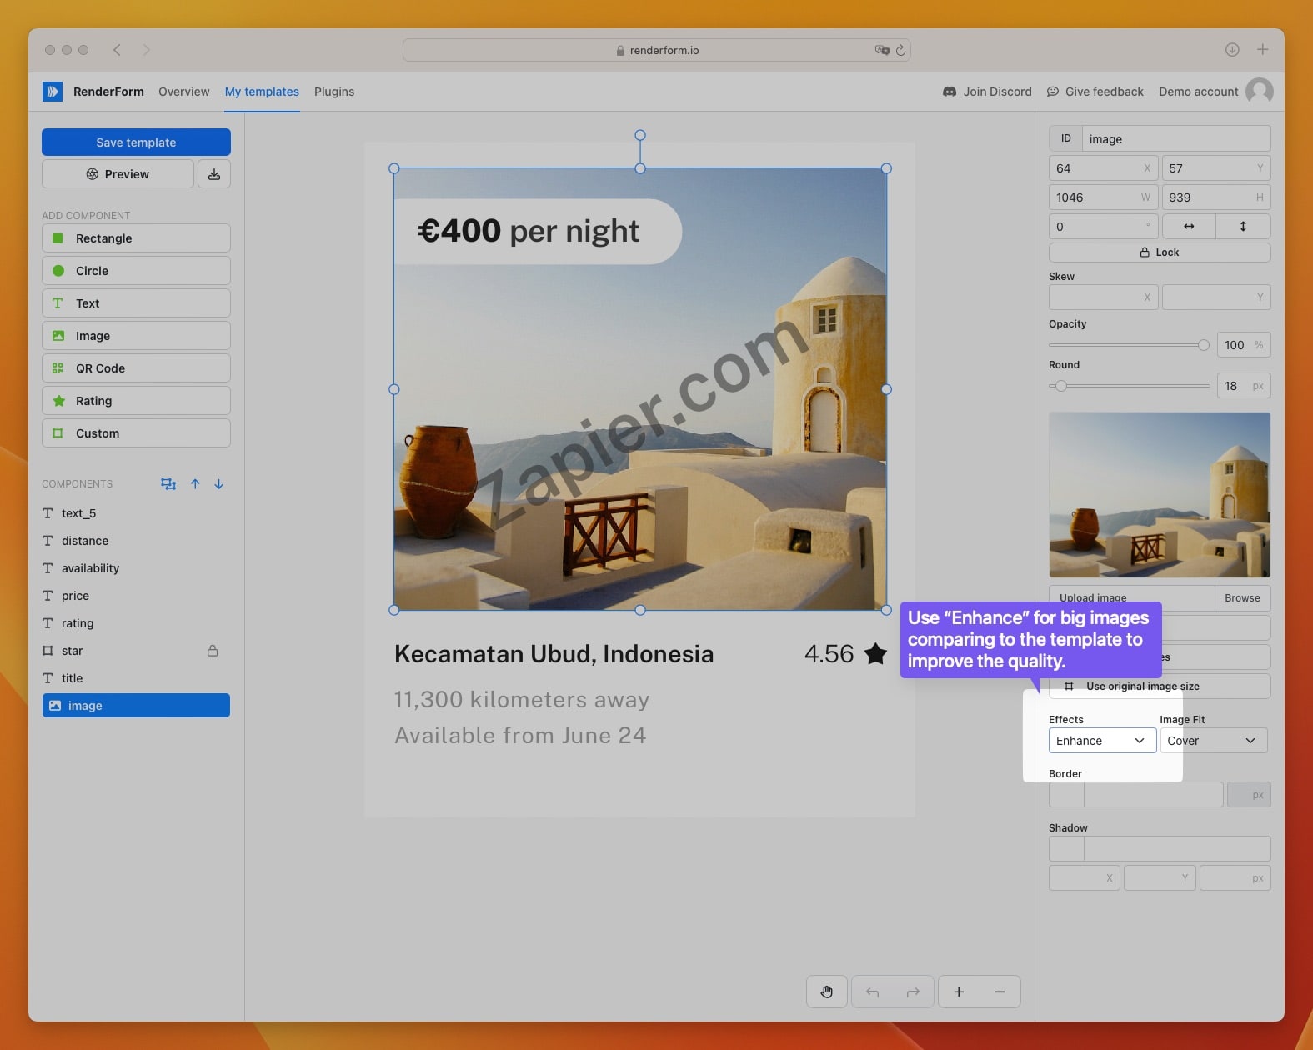Open a new browser tab
The height and width of the screenshot is (1050, 1313).
point(1263,50)
